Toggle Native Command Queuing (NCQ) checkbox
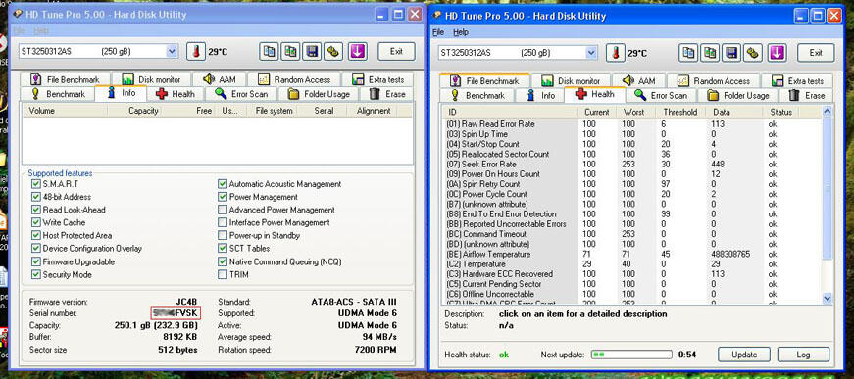The image size is (854, 379). (223, 261)
